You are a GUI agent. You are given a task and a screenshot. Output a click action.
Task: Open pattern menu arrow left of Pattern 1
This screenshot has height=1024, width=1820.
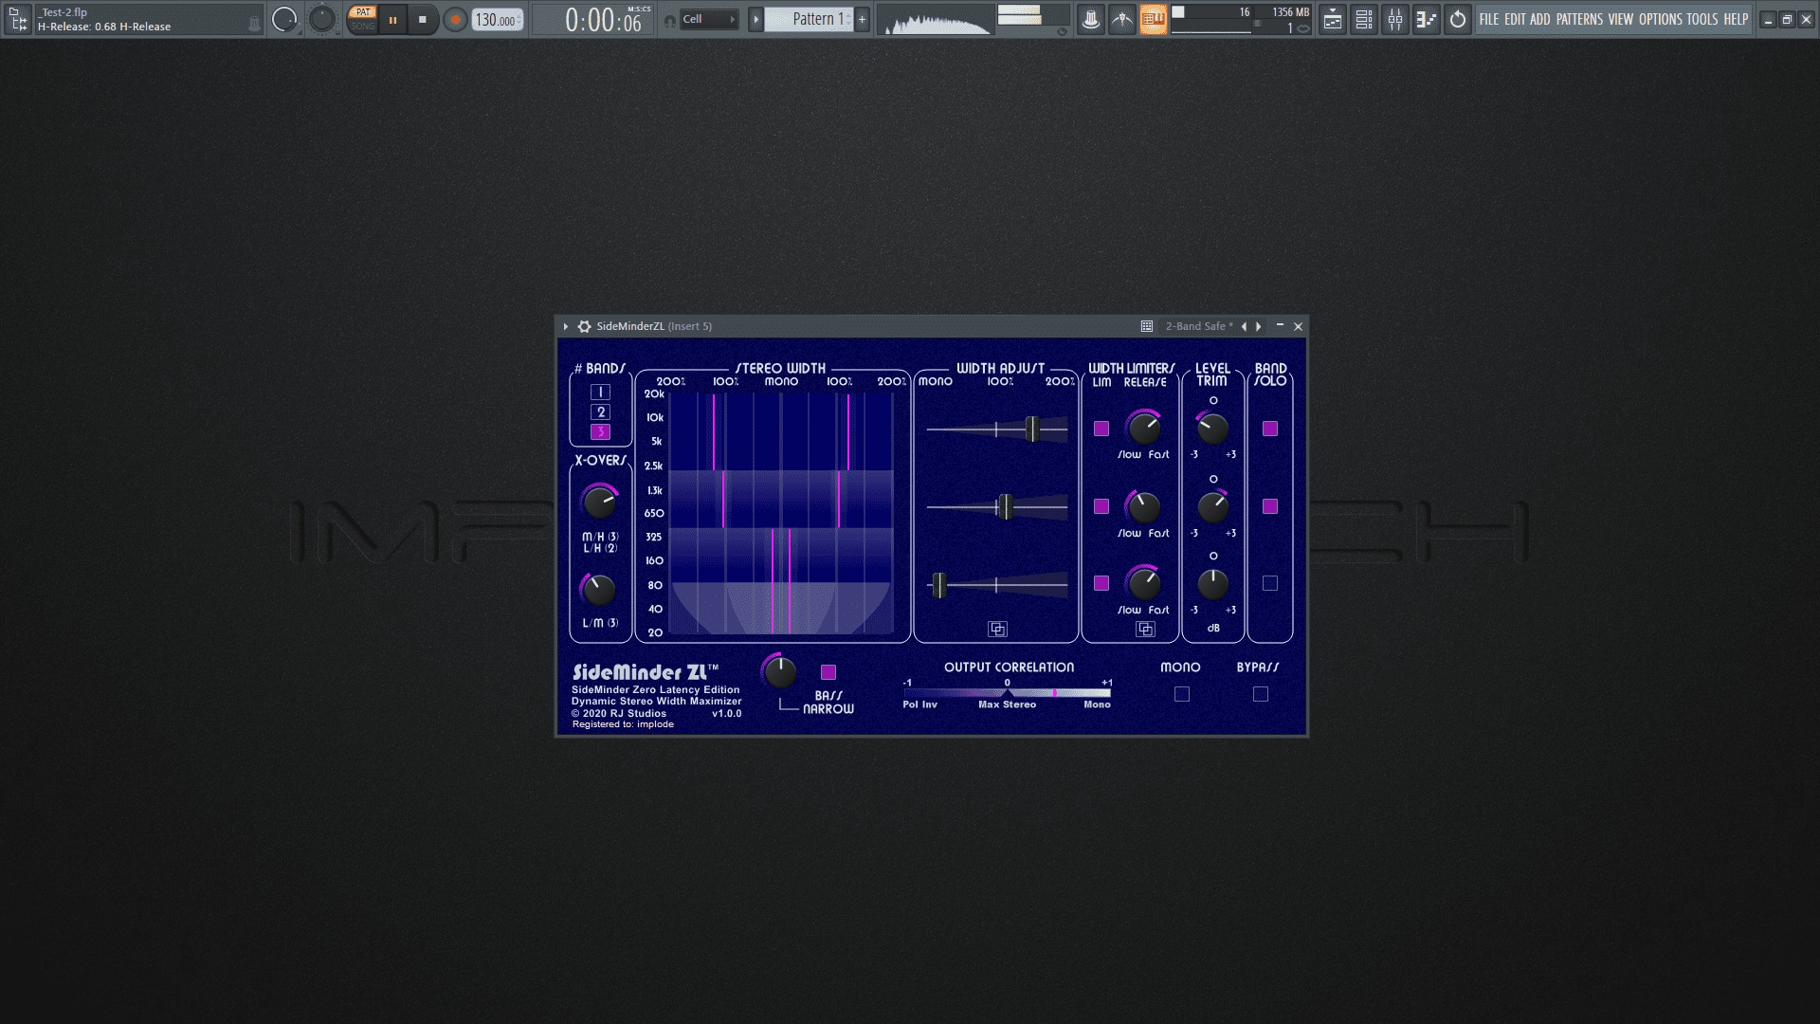755,19
